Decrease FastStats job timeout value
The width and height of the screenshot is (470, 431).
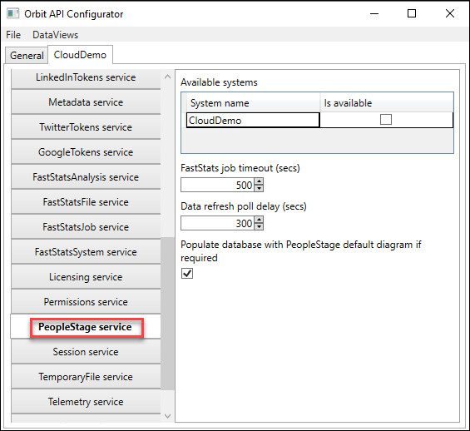(259, 189)
